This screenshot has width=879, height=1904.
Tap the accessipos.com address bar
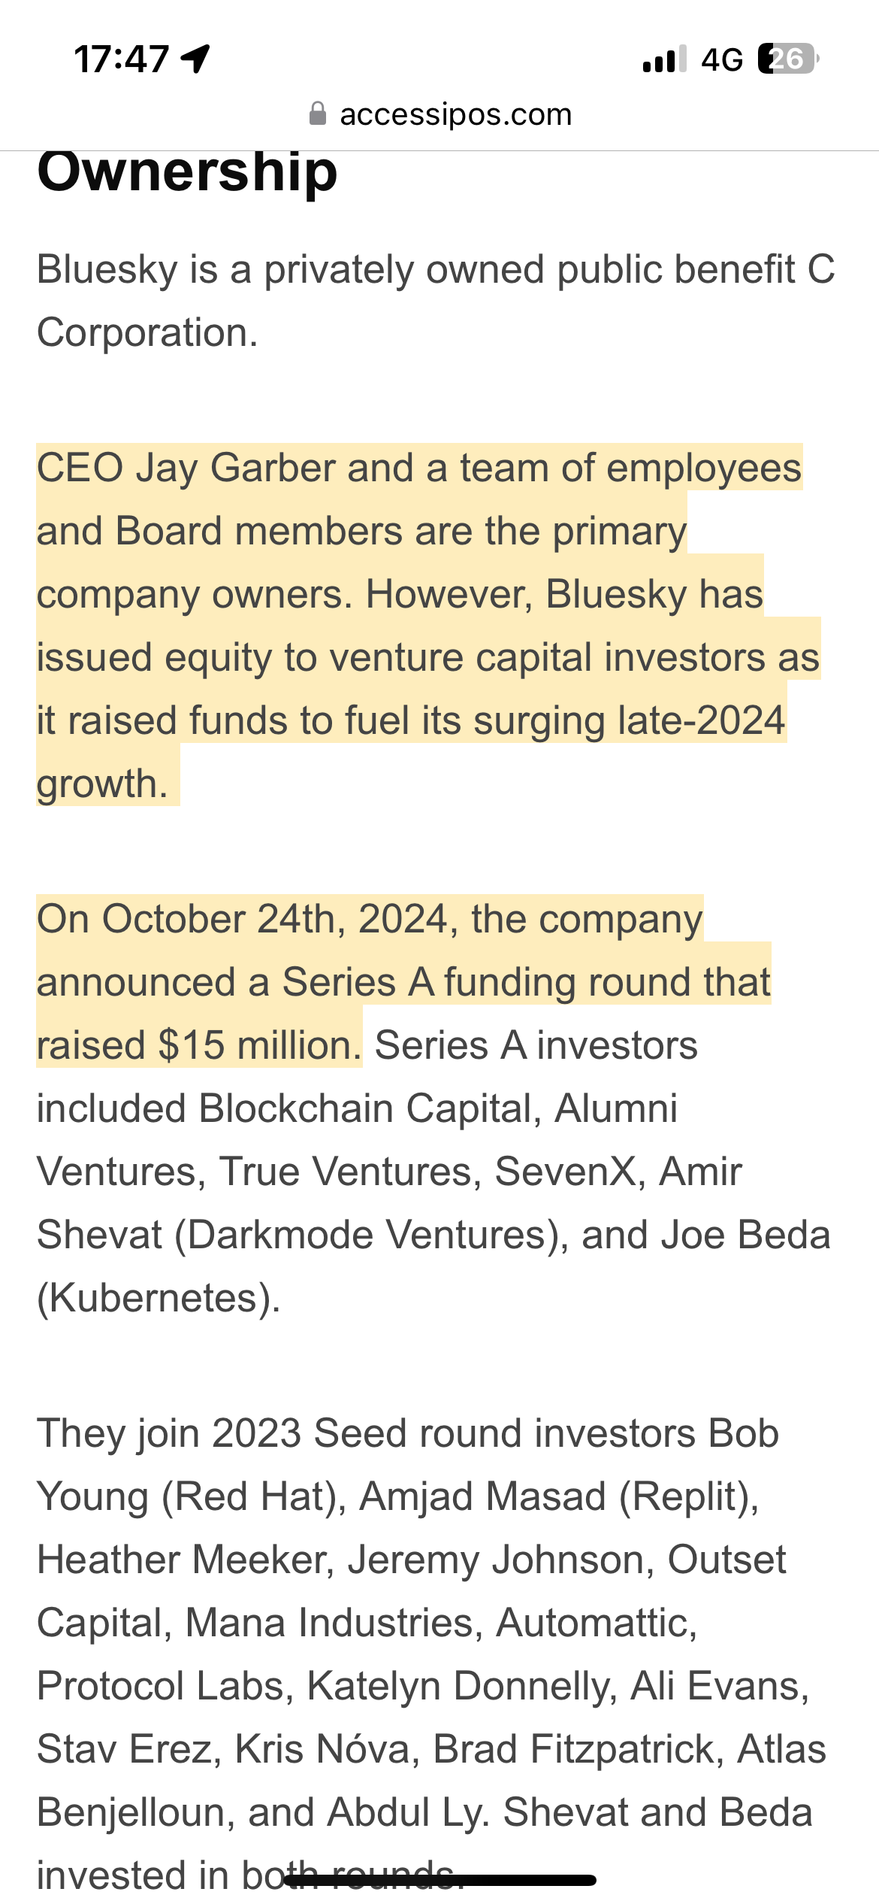coord(440,114)
